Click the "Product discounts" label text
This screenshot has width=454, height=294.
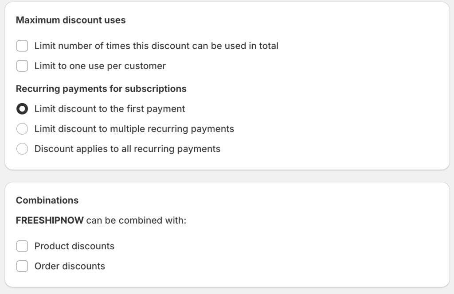coord(74,246)
